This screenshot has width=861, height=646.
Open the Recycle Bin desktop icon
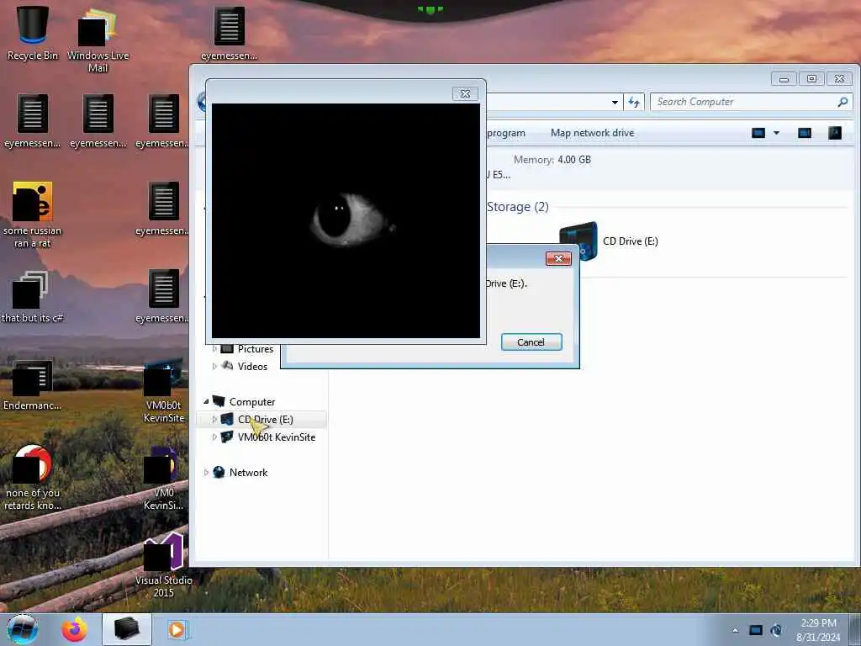coord(33,33)
